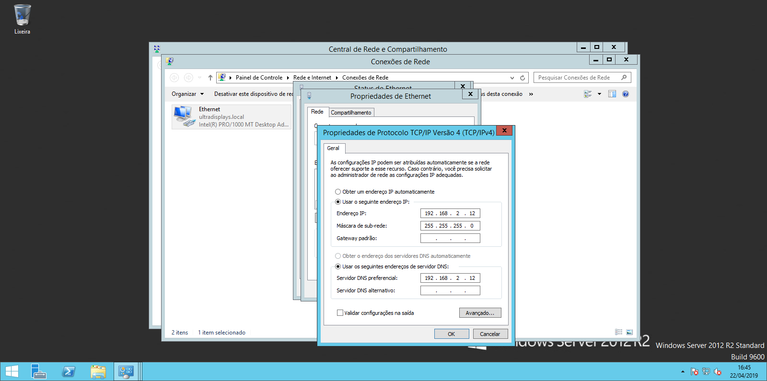Click the Windows Start button
767x381 pixels.
(x=12, y=371)
